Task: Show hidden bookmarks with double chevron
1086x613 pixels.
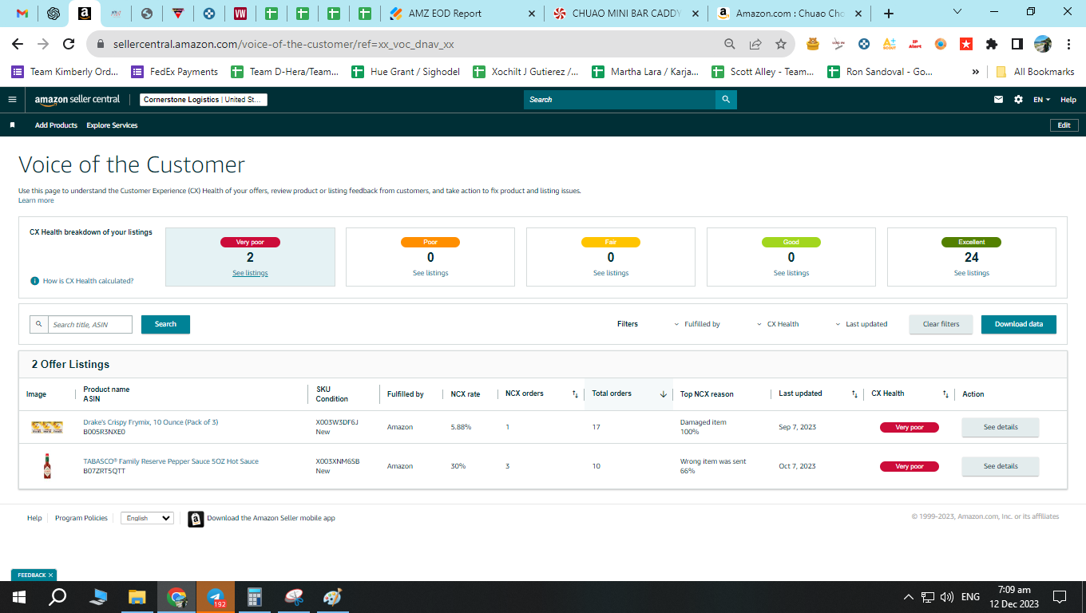Action: coord(975,72)
